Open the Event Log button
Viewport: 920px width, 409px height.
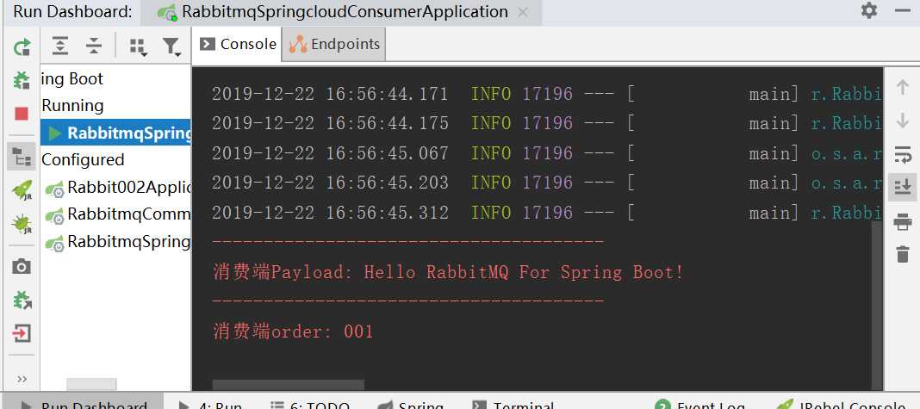click(x=700, y=404)
